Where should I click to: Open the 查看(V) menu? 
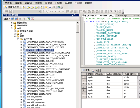pyautogui.click(x=28, y=3)
